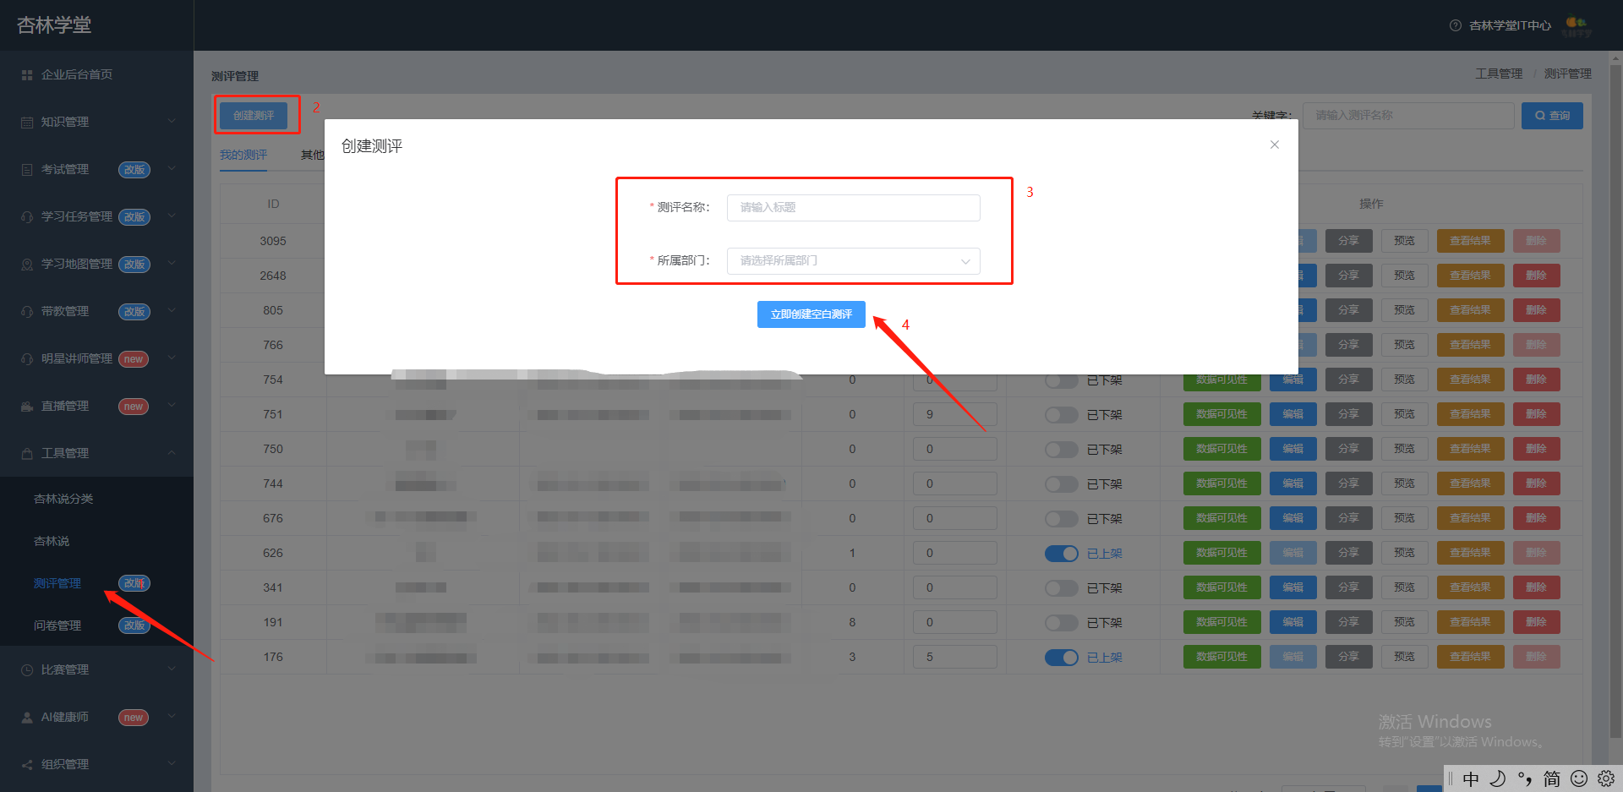The width and height of the screenshot is (1623, 792).
Task: Close the 创建测评 dialog with X
Action: 1275,145
